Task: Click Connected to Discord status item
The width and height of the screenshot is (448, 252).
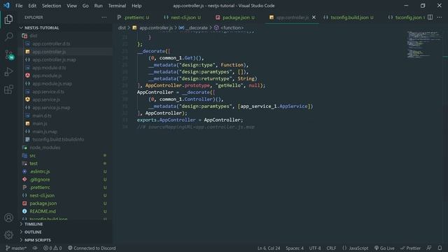Action: click(92, 248)
